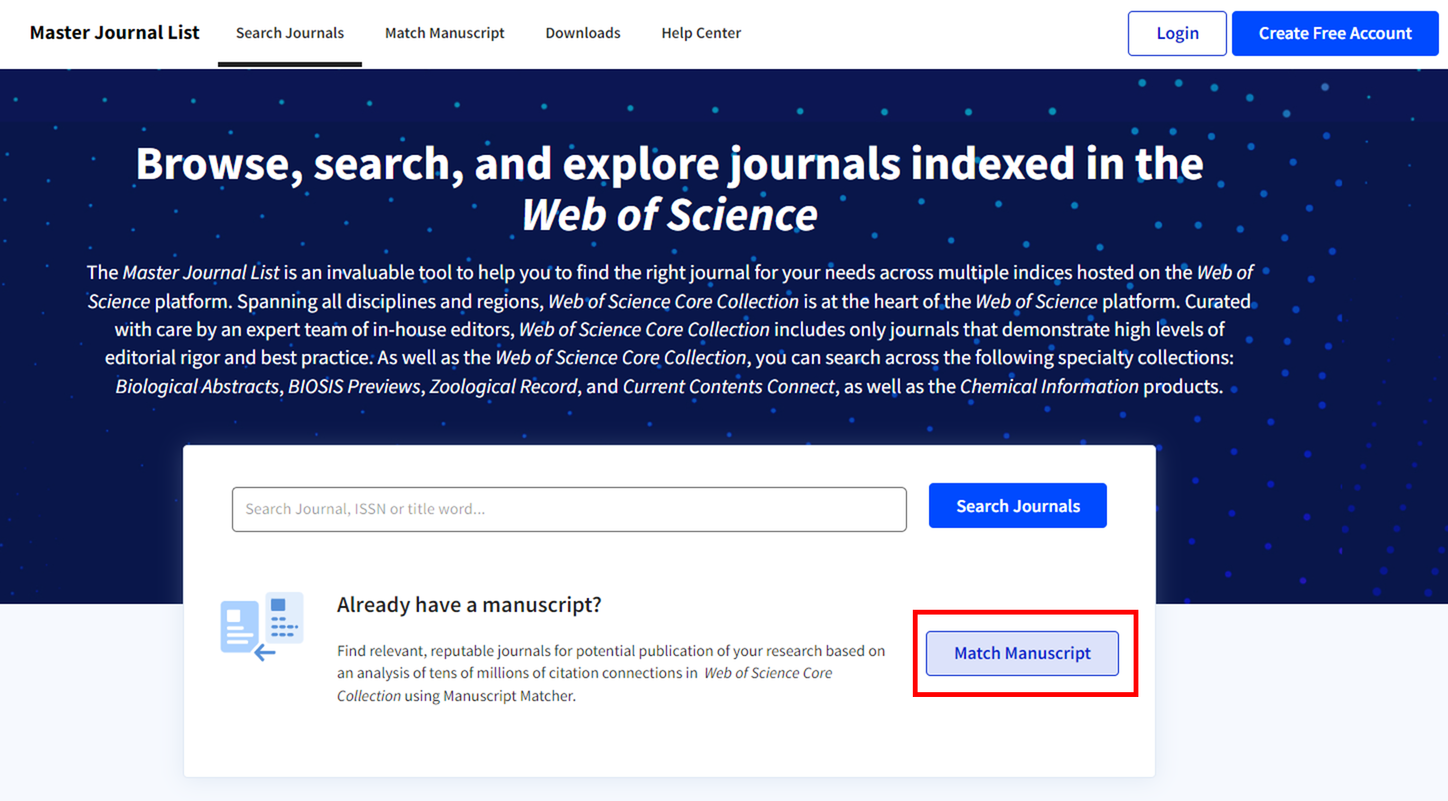Open the Search Journals tab
This screenshot has height=801, width=1448.
290,33
